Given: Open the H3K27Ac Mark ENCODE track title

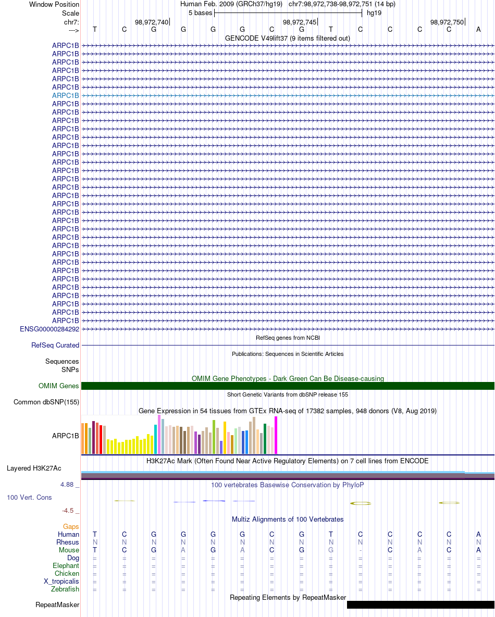Looking at the screenshot, I should [287, 461].
